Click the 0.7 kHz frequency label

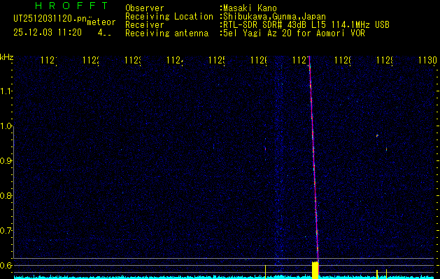[6, 230]
